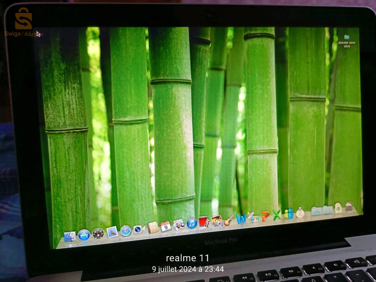Viewport: 376px width, 282px height.
Task: Open iPhoto from the dock
Action: click(217, 221)
